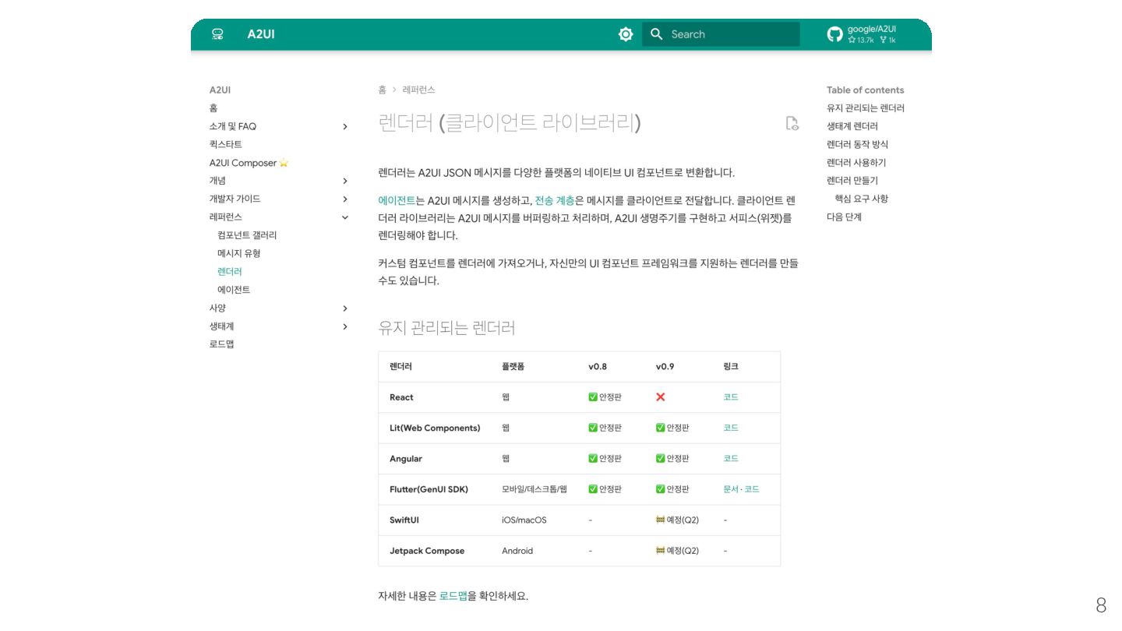
Task: Select 메시지 유형 in sidebar
Action: 239,253
